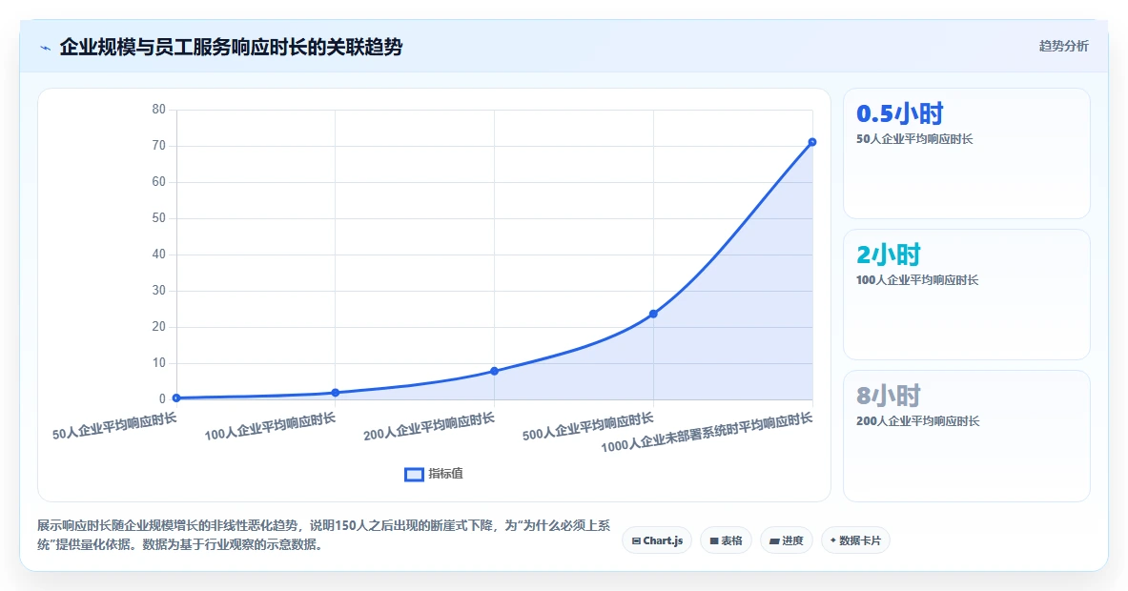Click card caption 50人企业平均响应时长
This screenshot has width=1128, height=591.
coord(914,139)
